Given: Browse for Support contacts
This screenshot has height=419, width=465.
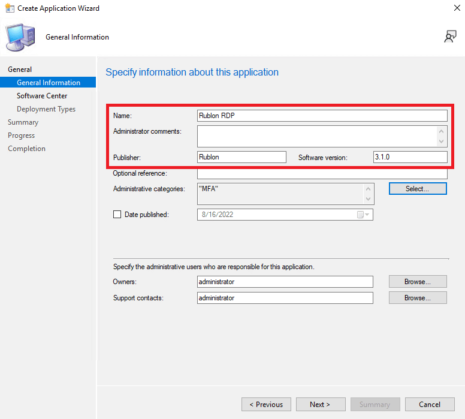Looking at the screenshot, I should pos(418,298).
